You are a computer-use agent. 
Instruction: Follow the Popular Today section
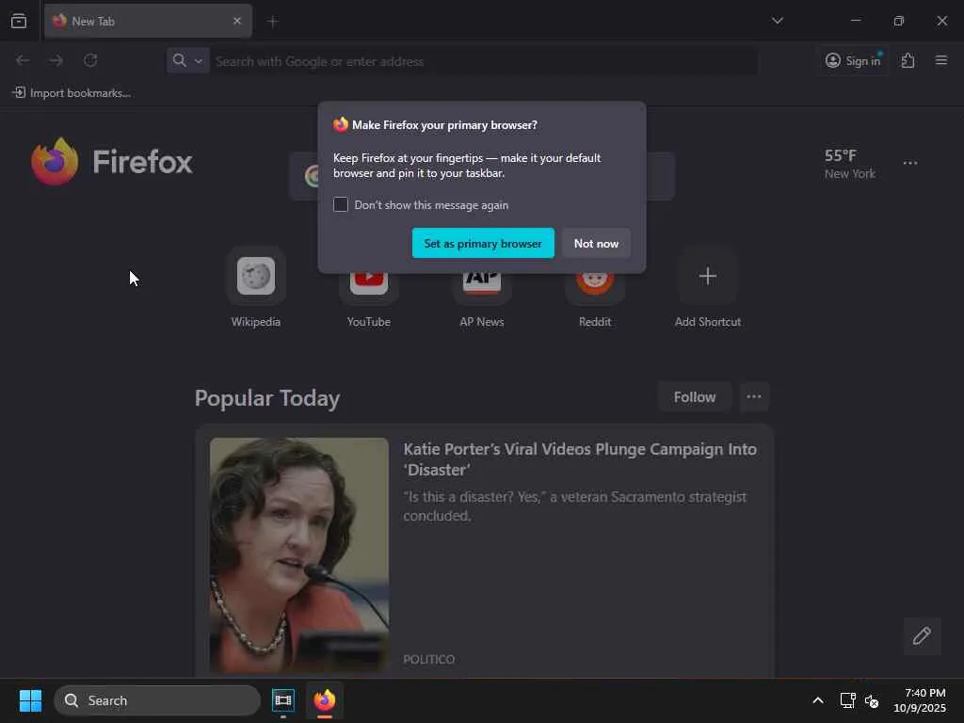coord(695,397)
